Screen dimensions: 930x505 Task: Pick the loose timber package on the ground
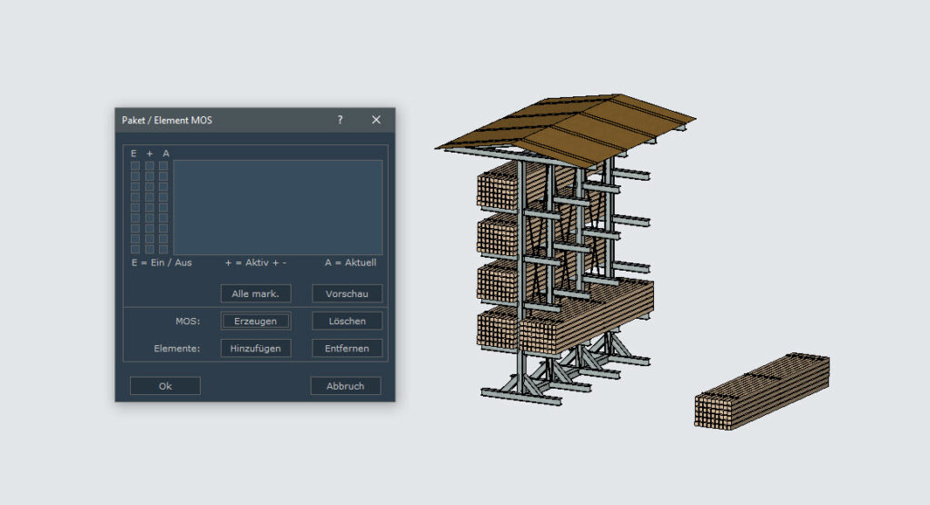(763, 392)
